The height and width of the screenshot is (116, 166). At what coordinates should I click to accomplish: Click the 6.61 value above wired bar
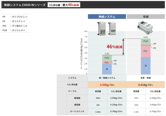146,37
